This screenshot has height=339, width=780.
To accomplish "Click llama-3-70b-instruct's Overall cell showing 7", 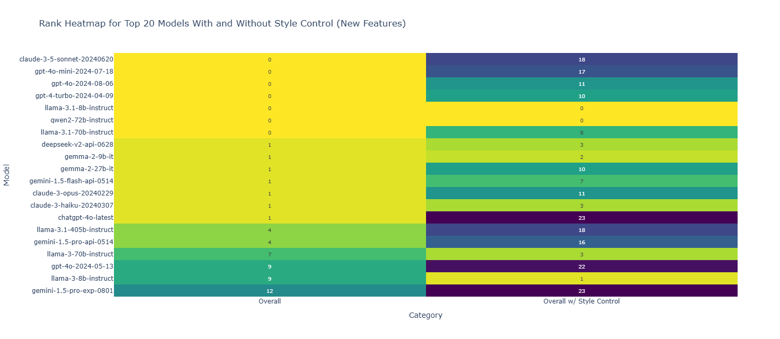I will coord(270,254).
